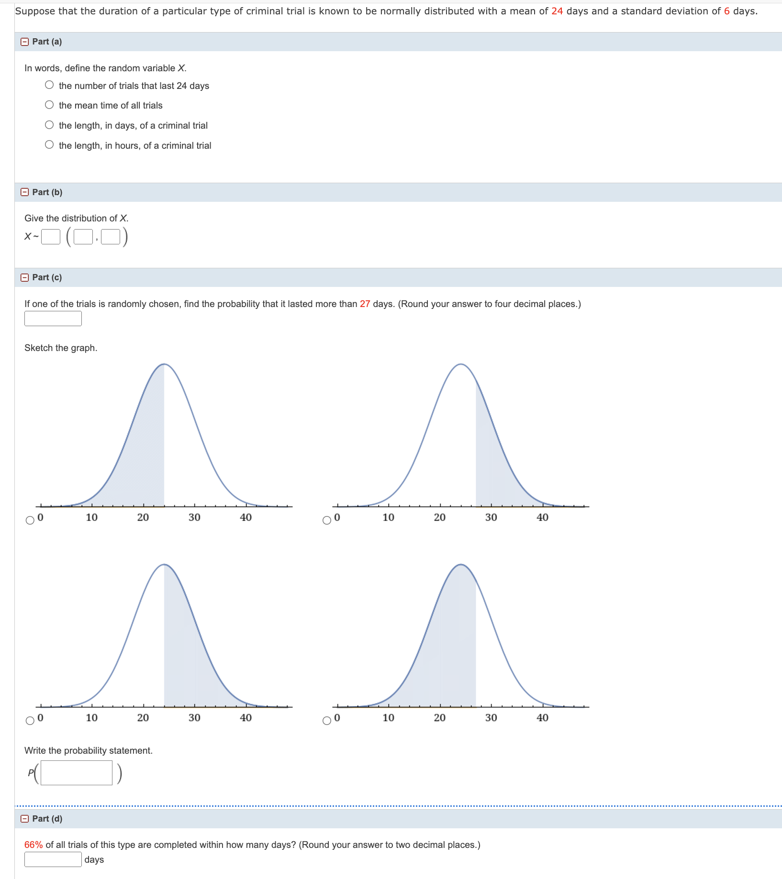This screenshot has width=782, height=879.
Task: Select 'the mean time of all trials'
Action: point(49,105)
